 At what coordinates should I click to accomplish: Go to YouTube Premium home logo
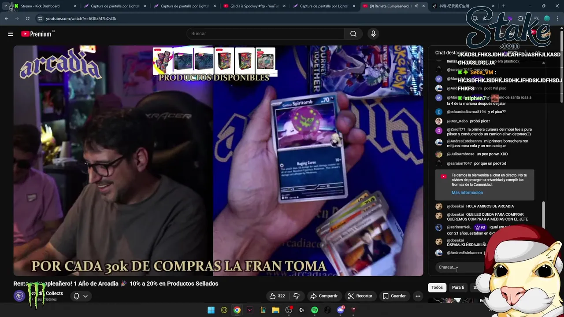pos(37,34)
